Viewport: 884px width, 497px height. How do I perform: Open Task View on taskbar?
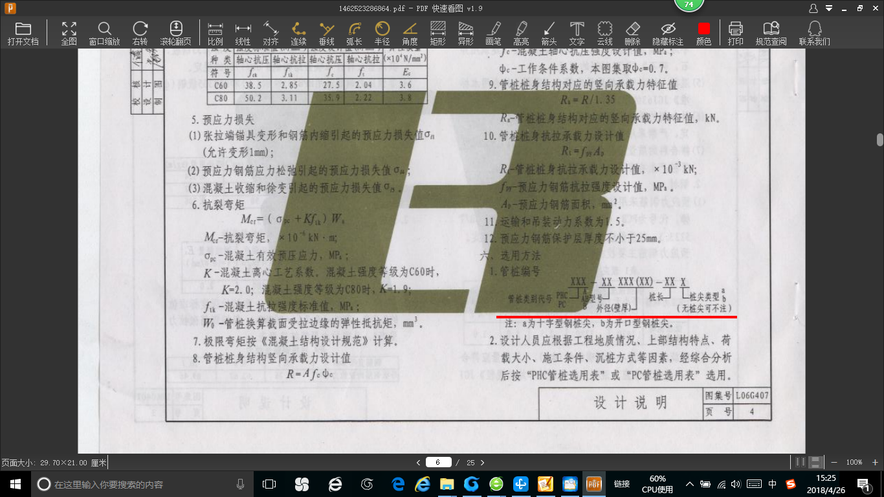[269, 484]
